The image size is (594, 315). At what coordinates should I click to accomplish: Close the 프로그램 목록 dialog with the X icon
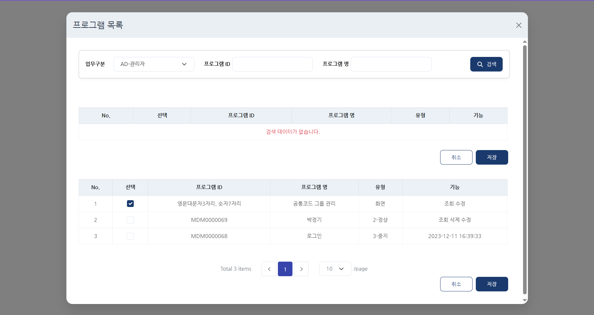point(519,25)
